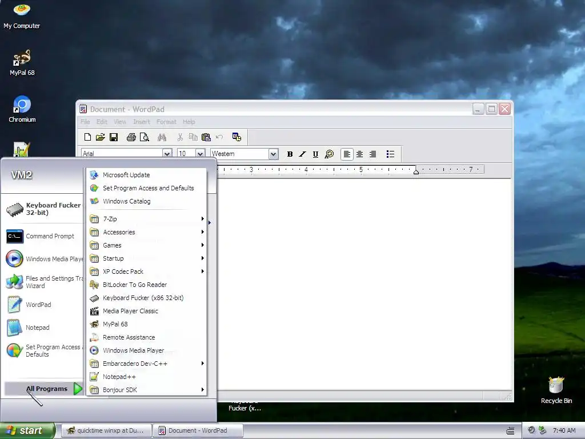
Task: Open the View menu in WordPad
Action: click(120, 122)
